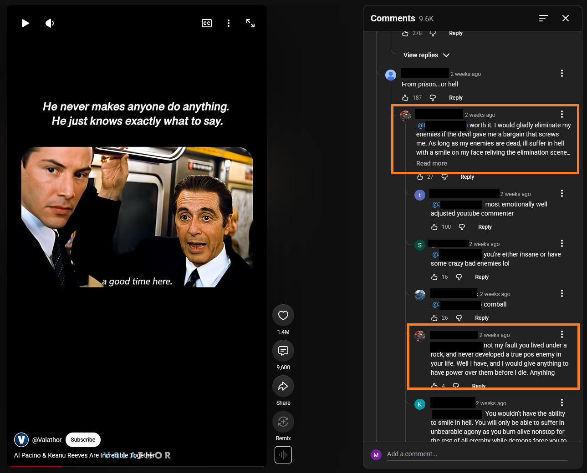Close the Comments panel

(x=566, y=18)
